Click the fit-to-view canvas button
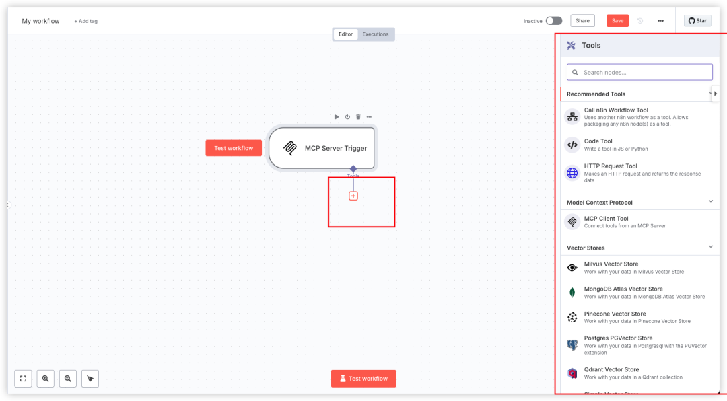The width and height of the screenshot is (727, 401). point(23,379)
